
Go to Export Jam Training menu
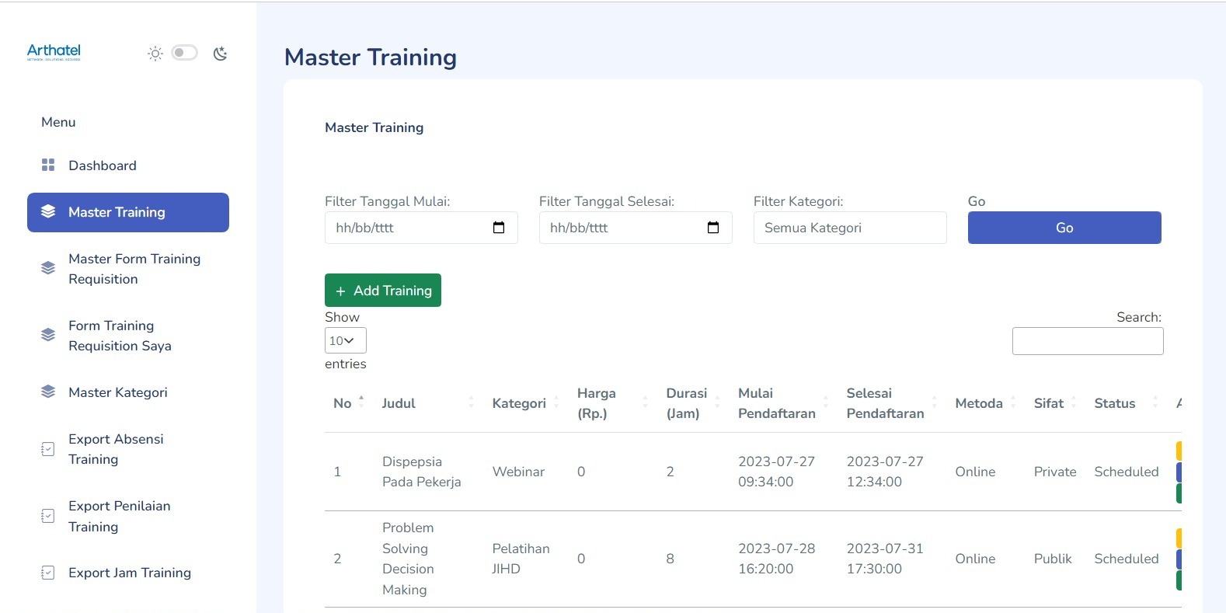coord(129,573)
